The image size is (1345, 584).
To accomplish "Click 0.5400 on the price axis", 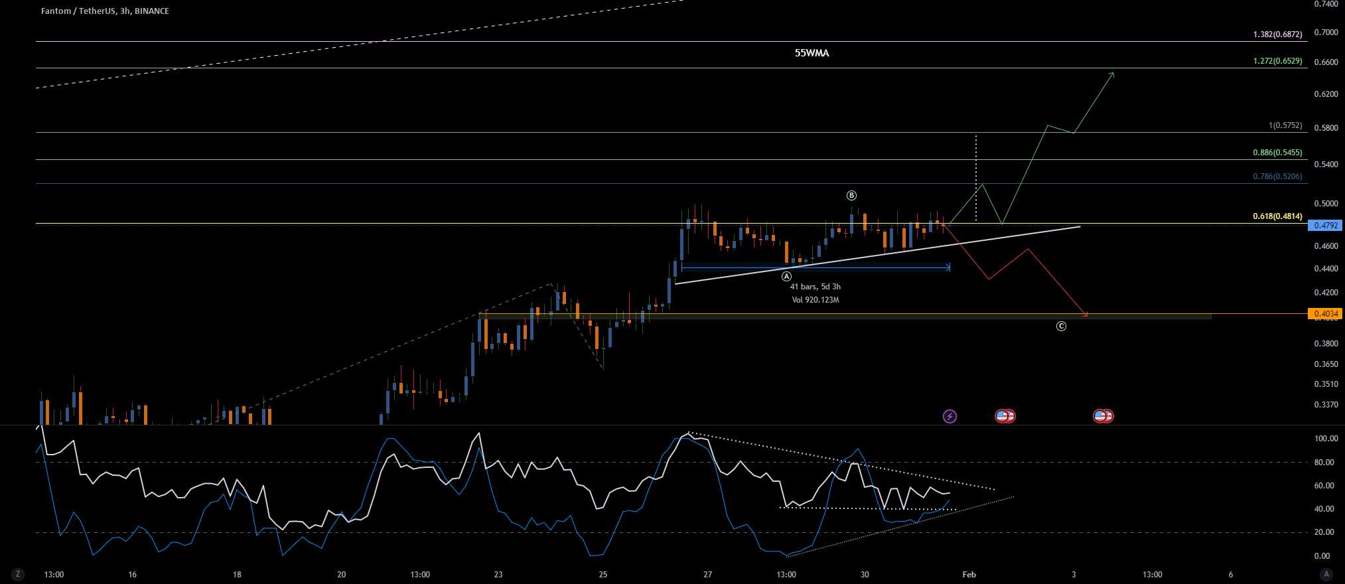I will pyautogui.click(x=1326, y=165).
